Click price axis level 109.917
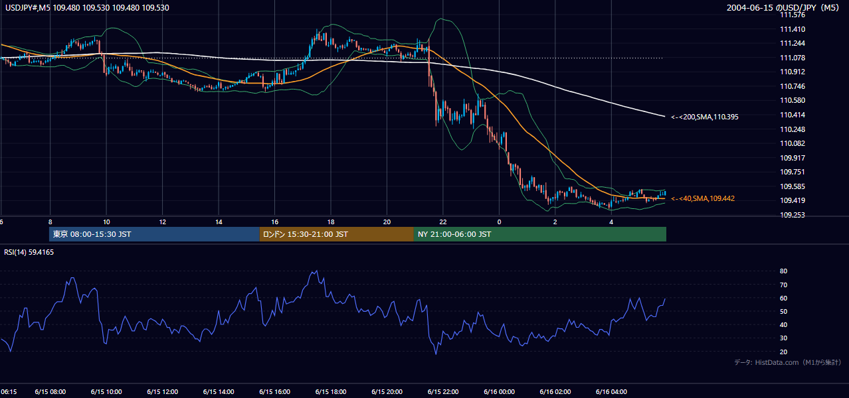This screenshot has width=849, height=398. [x=793, y=158]
